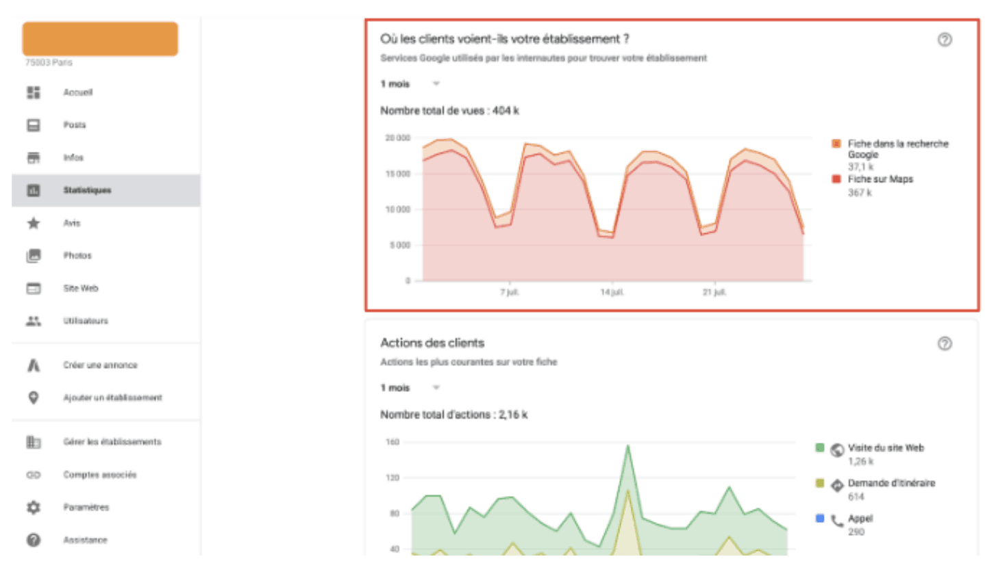Click the Utilisateurs people icon

[34, 321]
